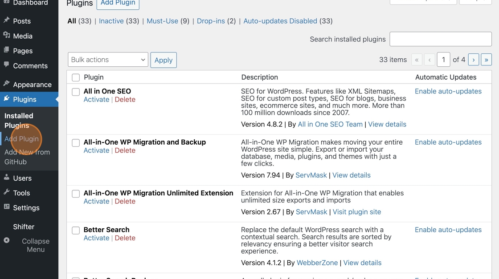Open All in One SEO Team link
The height and width of the screenshot is (279, 499).
point(330,124)
